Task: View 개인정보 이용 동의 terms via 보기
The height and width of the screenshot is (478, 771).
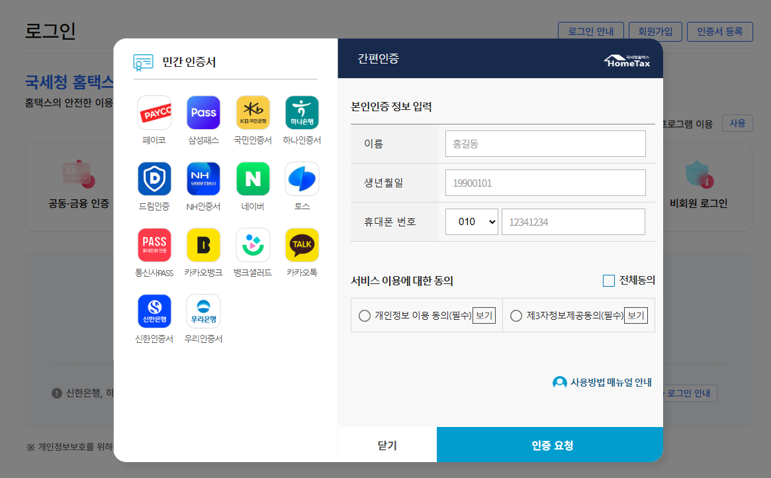Action: (484, 316)
